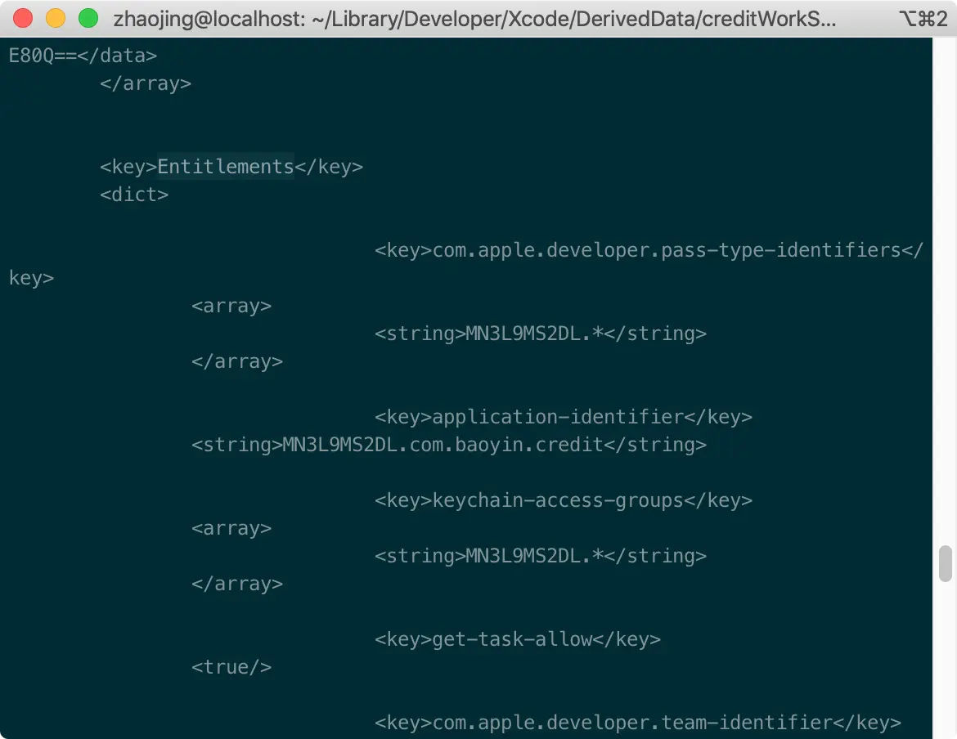This screenshot has height=739, width=957.
Task: Click the </array> tag above get-task-allow
Action: pyautogui.click(x=237, y=584)
